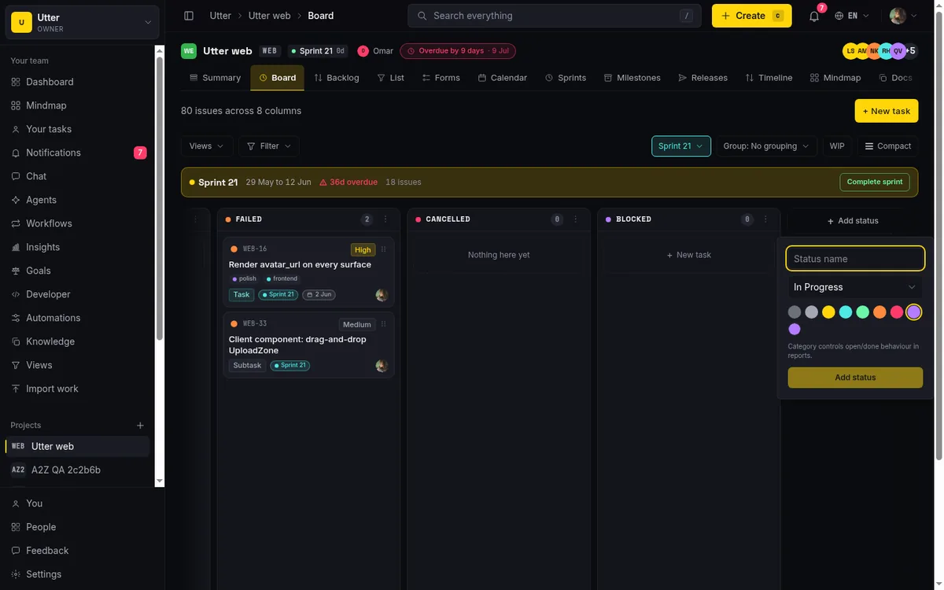Click drag handle on WEB-33 card
The image size is (944, 590).
384,324
